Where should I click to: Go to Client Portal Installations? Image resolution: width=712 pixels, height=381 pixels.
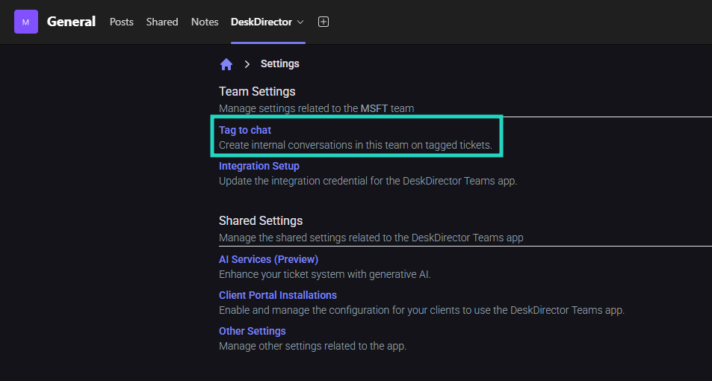tap(277, 295)
